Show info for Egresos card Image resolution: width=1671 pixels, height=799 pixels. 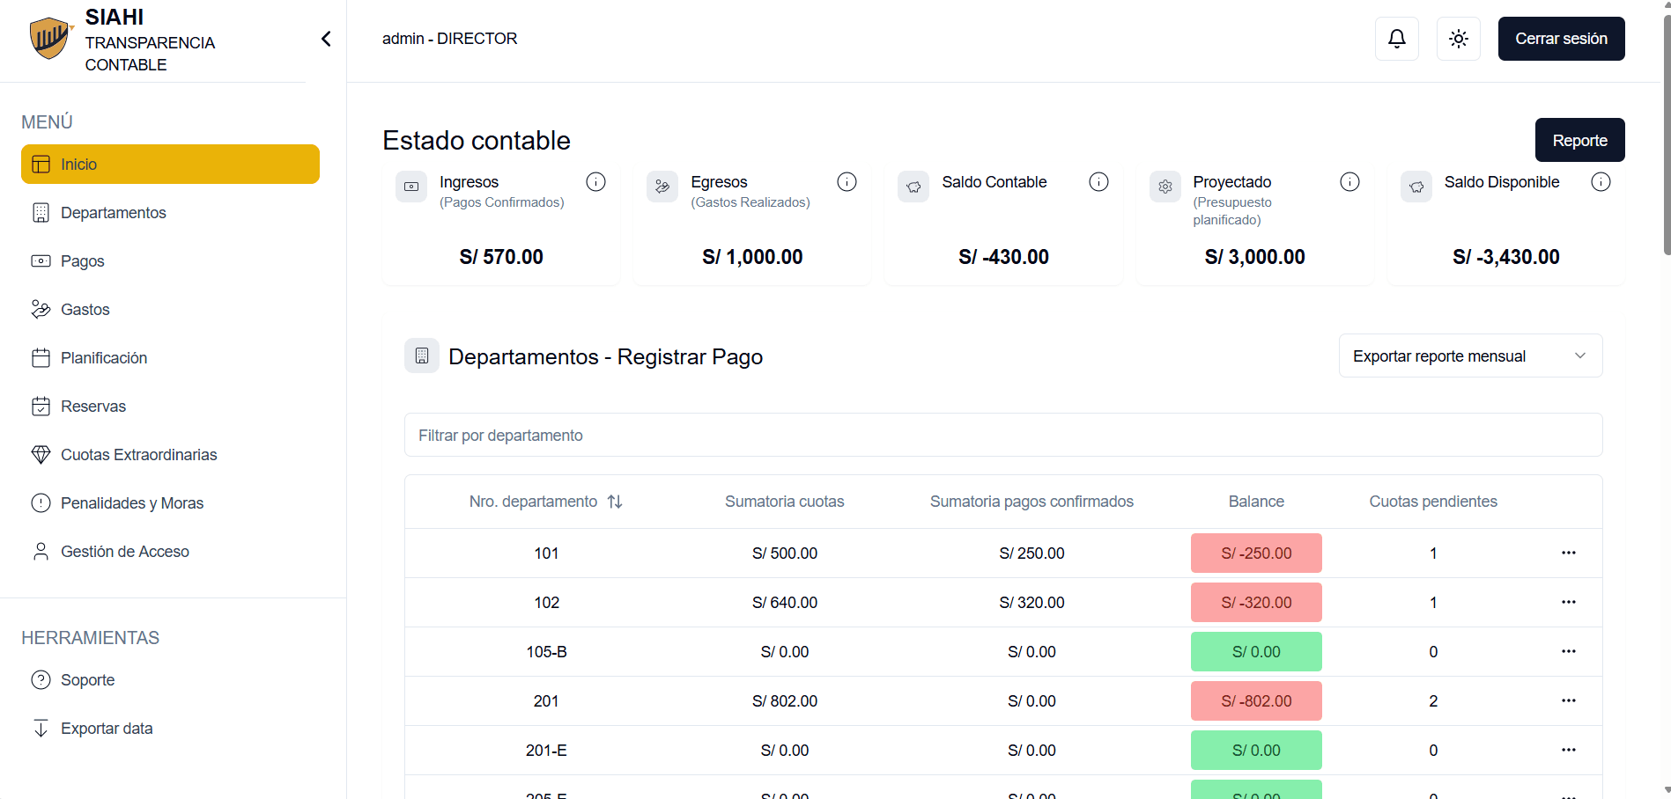tap(847, 182)
